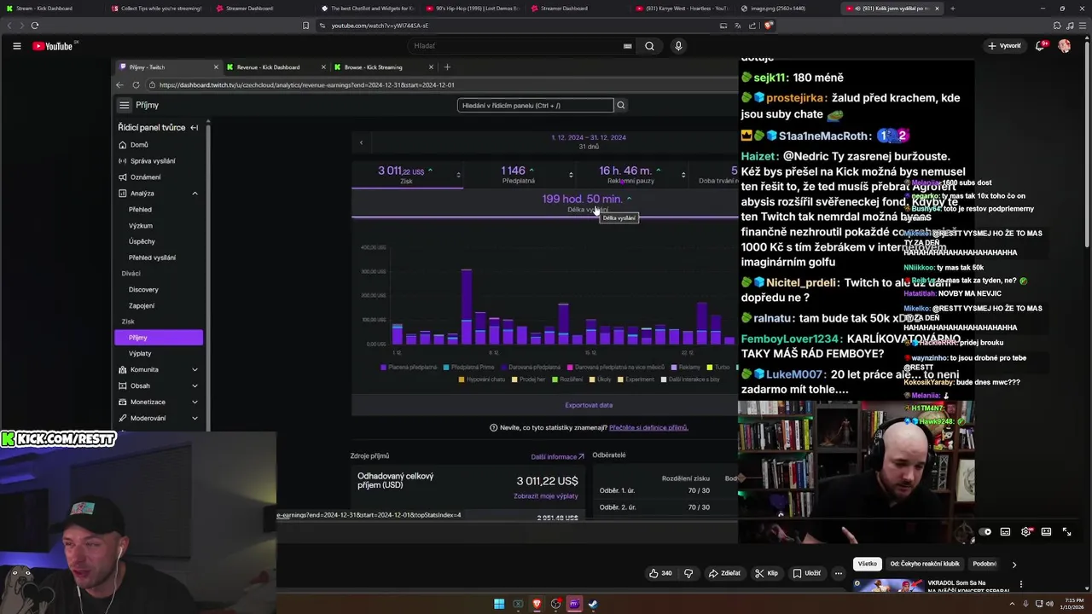Show next filter chips arrow

pos(1014,564)
